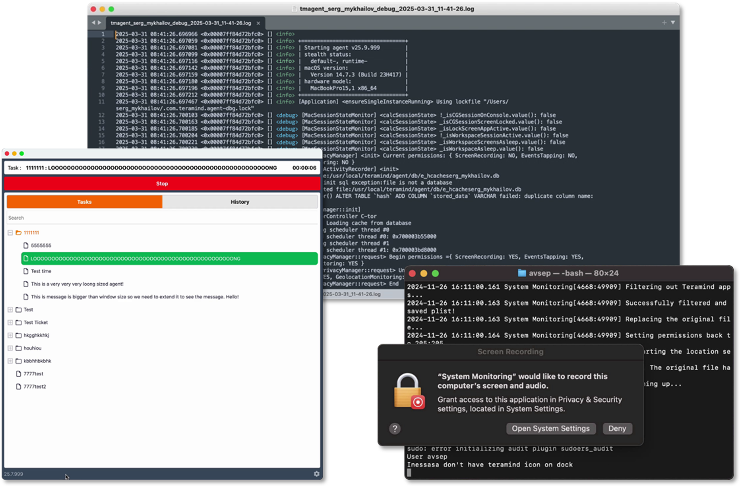Click the lock screen-recording icon
The image size is (740, 486).
click(409, 392)
